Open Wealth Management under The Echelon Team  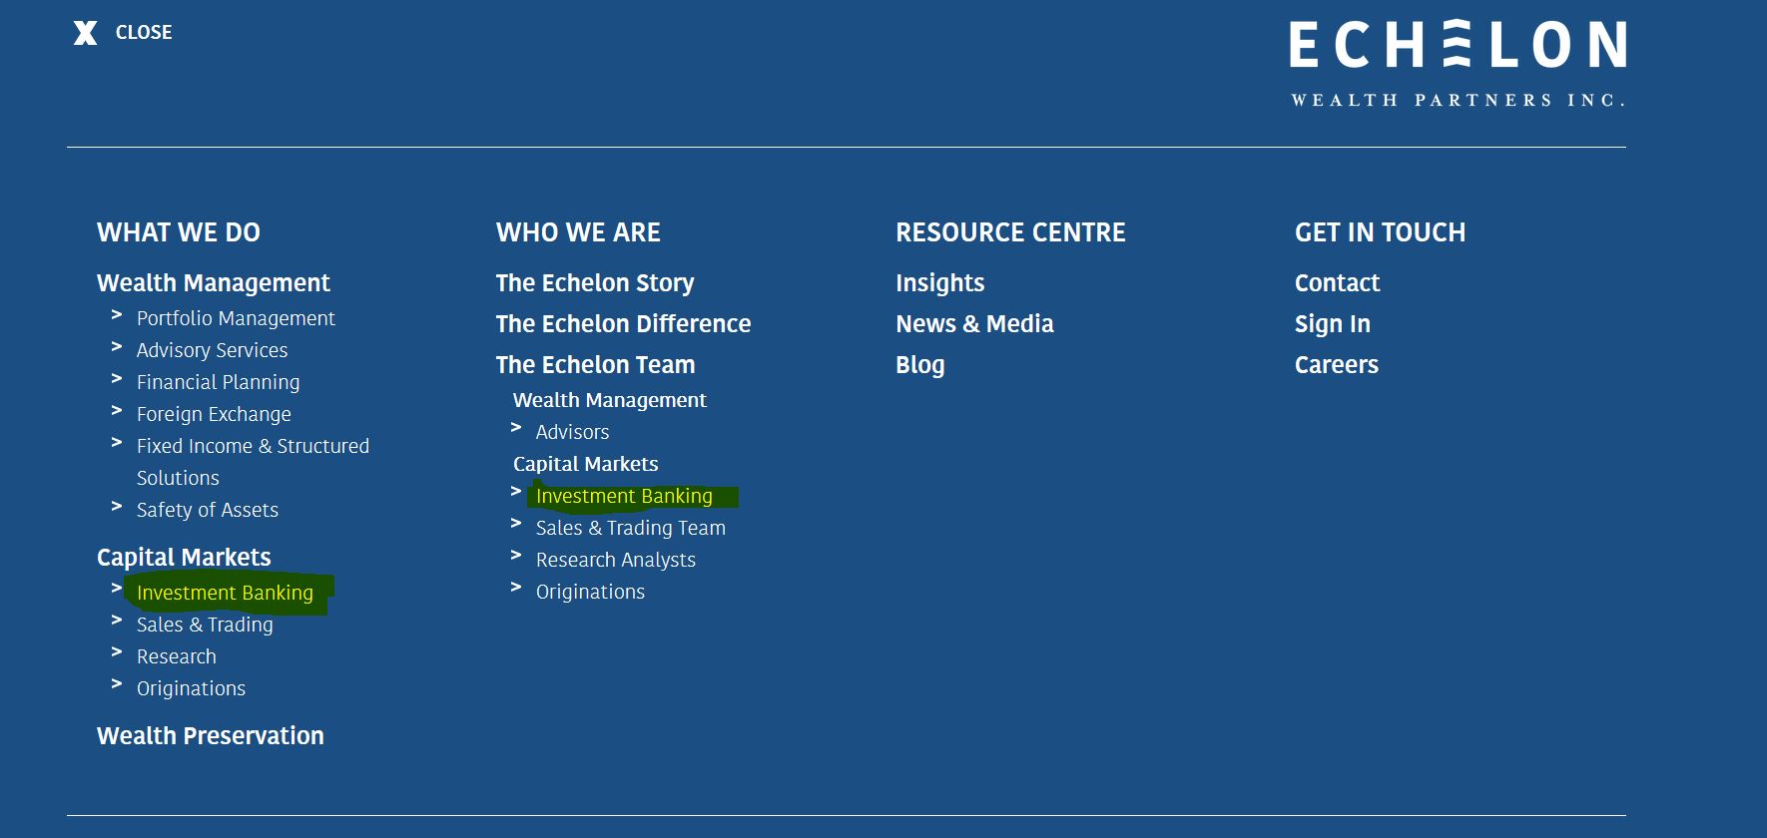(x=610, y=400)
